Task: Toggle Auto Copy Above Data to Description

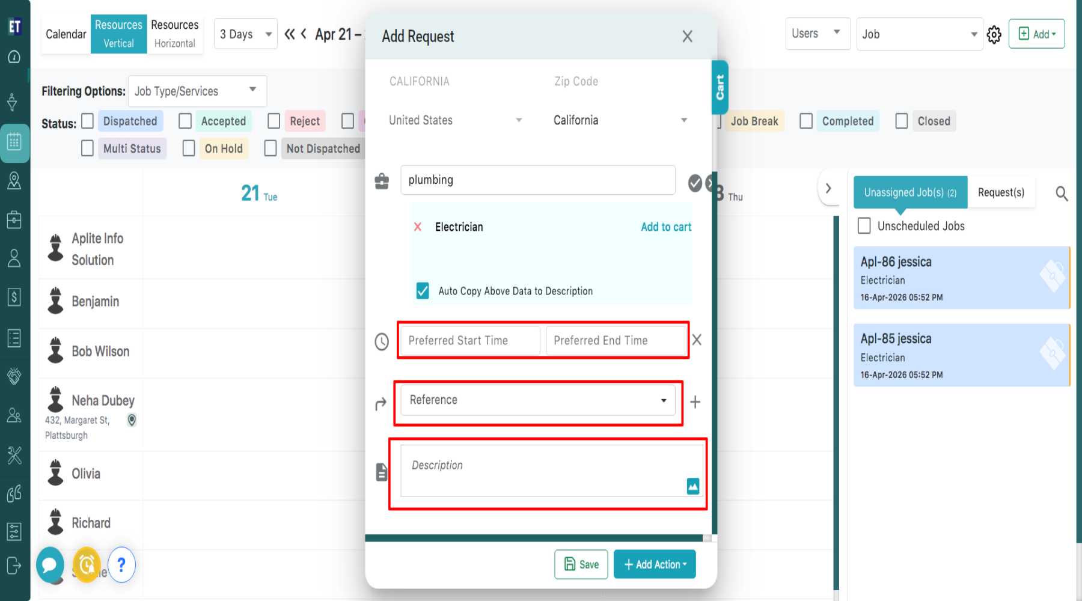Action: pos(423,291)
